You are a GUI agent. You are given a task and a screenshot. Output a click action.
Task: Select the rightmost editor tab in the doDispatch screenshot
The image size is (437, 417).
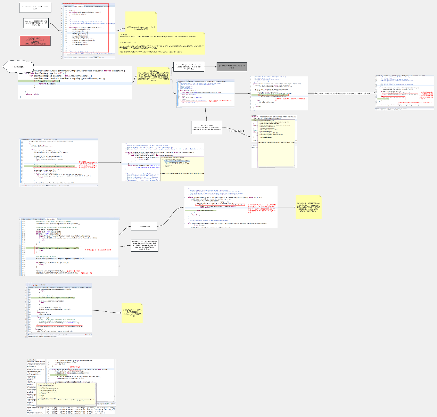pos(59,220)
